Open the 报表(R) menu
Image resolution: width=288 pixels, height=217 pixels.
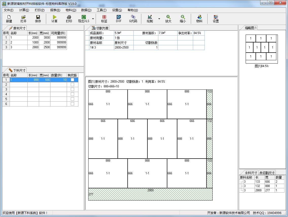coord(55,10)
